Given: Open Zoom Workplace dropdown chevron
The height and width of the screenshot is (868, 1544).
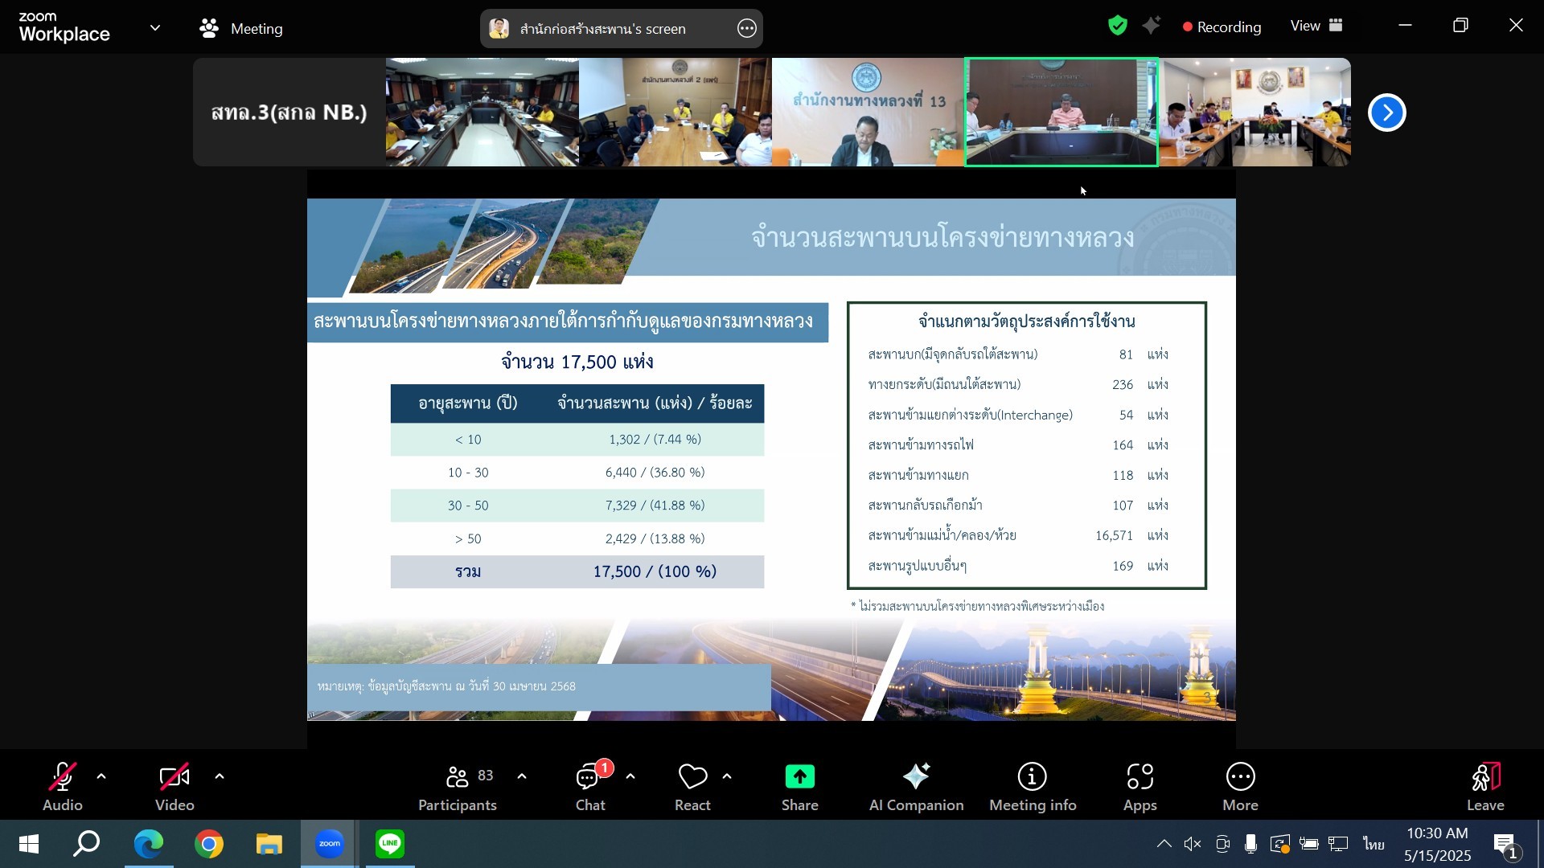Looking at the screenshot, I should click(155, 28).
